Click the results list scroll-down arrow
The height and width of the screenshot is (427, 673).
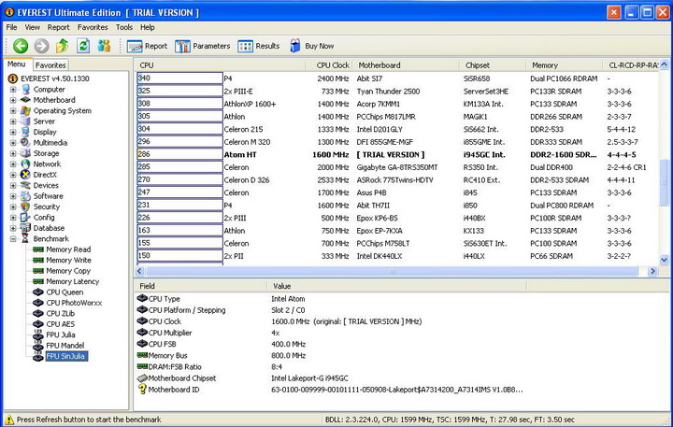tap(664, 260)
